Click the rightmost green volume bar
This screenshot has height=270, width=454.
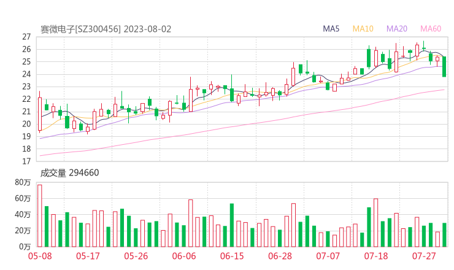pyautogui.click(x=444, y=234)
